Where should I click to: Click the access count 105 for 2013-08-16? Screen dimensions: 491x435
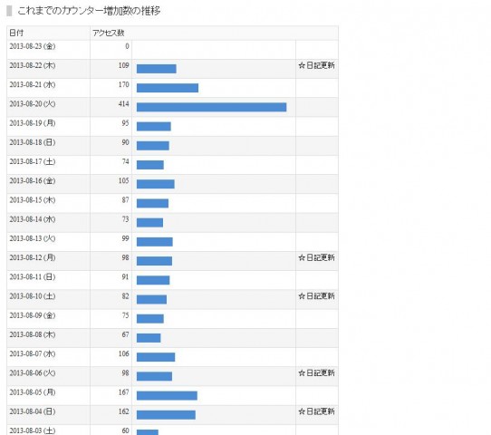pyautogui.click(x=124, y=180)
